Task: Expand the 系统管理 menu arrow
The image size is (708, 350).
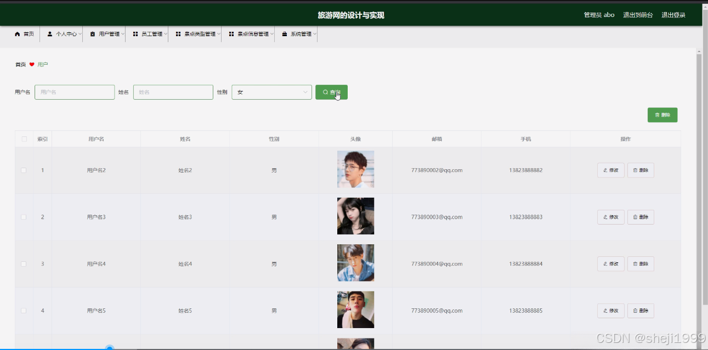Action: [x=315, y=34]
